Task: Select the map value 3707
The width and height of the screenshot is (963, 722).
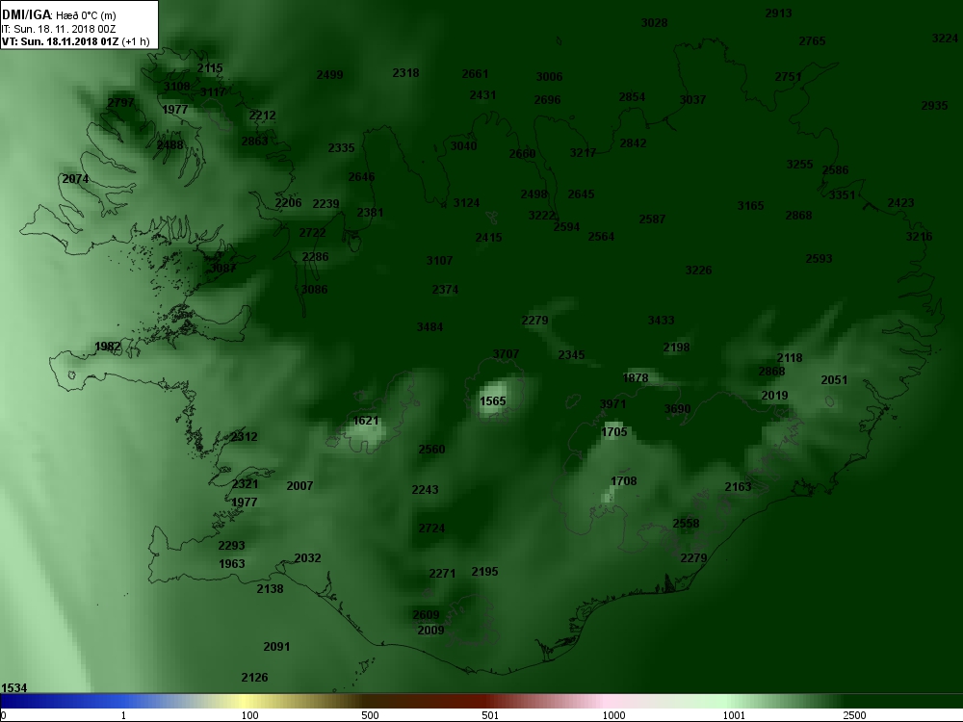Action: click(x=507, y=354)
